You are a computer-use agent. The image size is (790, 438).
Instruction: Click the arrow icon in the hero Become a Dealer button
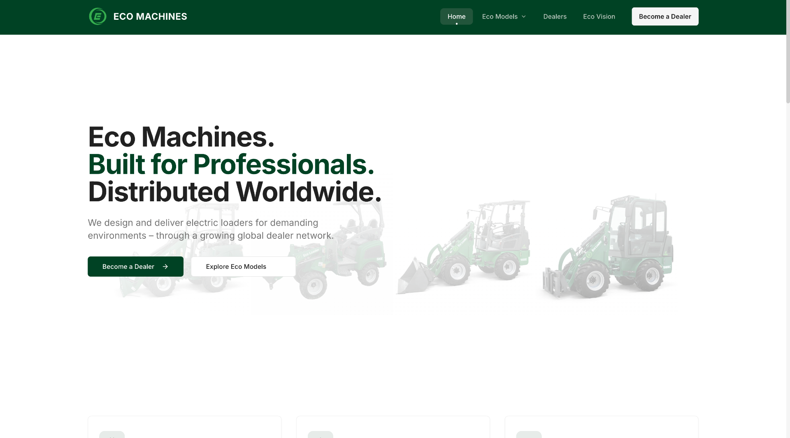[x=165, y=267]
